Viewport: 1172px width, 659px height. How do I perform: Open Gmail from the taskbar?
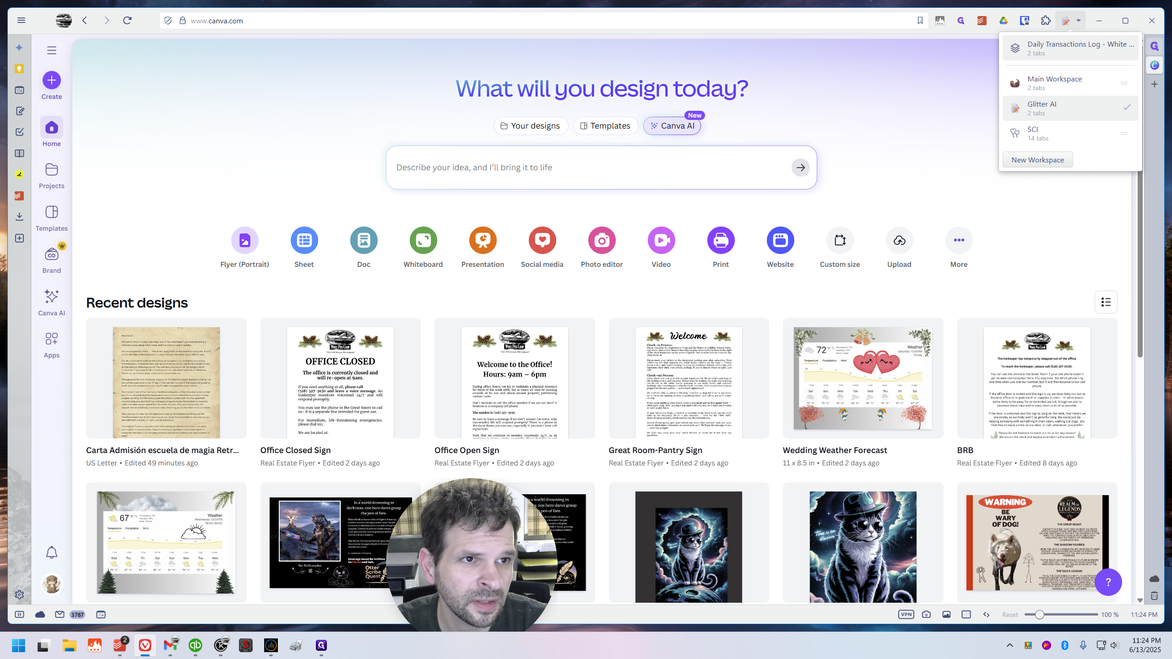[170, 645]
